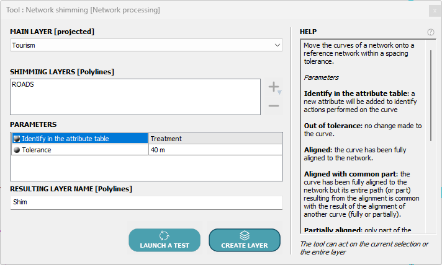Click the remove shimming layer minus icon

273,106
